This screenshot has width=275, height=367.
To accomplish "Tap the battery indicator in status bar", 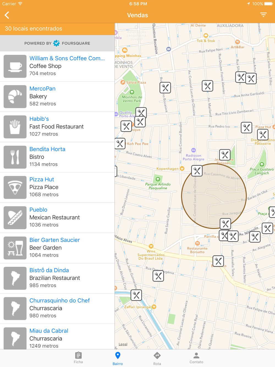I will click(x=268, y=4).
